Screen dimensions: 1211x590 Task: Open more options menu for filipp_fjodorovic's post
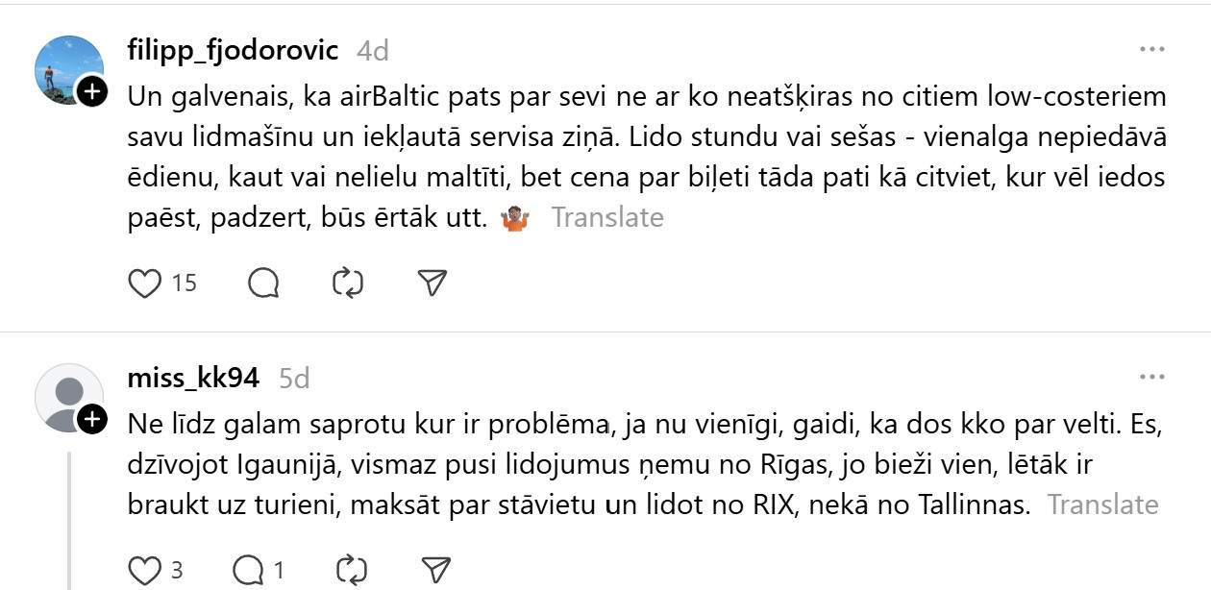[x=1151, y=50]
